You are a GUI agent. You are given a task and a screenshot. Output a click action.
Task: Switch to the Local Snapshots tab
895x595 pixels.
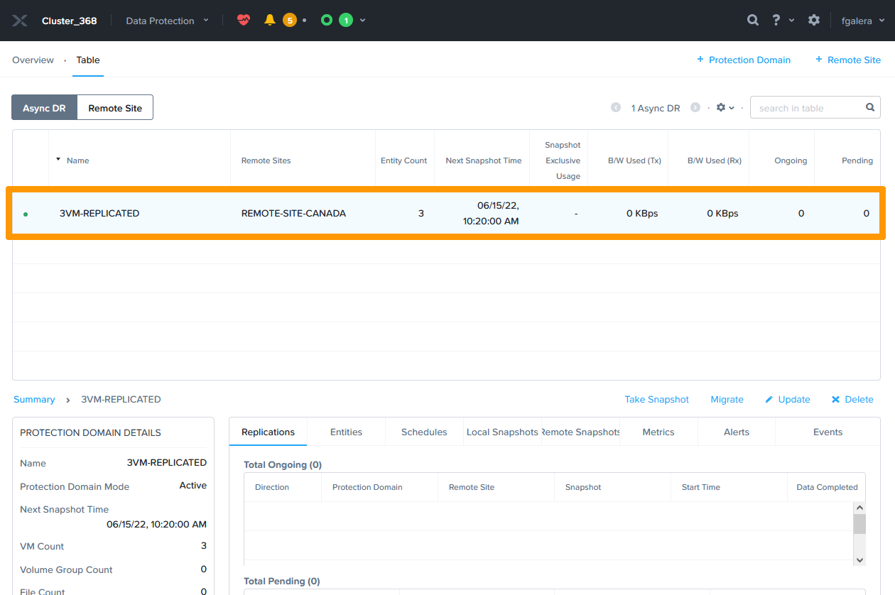coord(502,432)
